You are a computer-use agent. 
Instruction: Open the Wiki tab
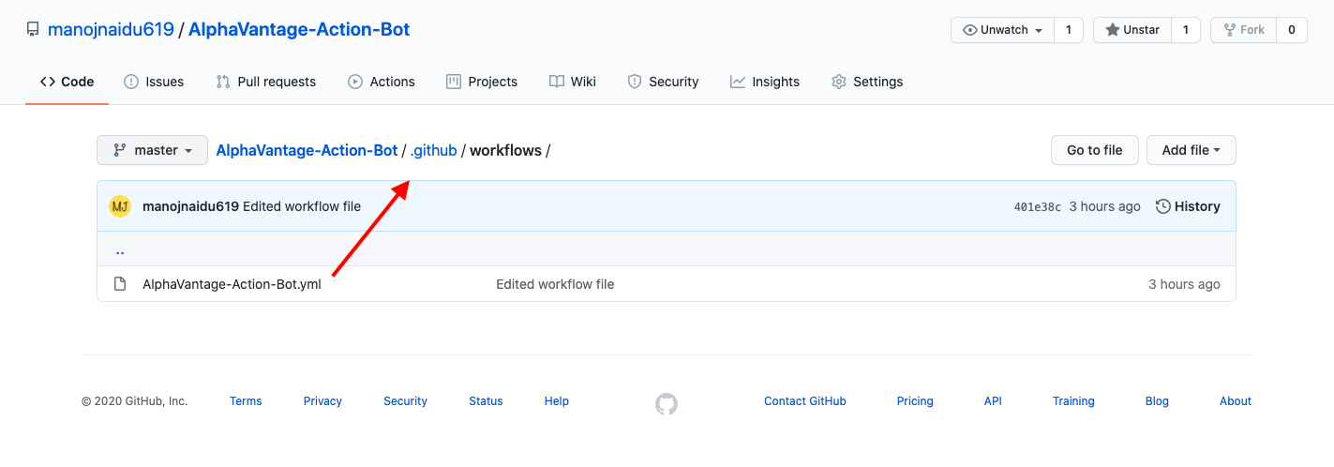pos(572,82)
